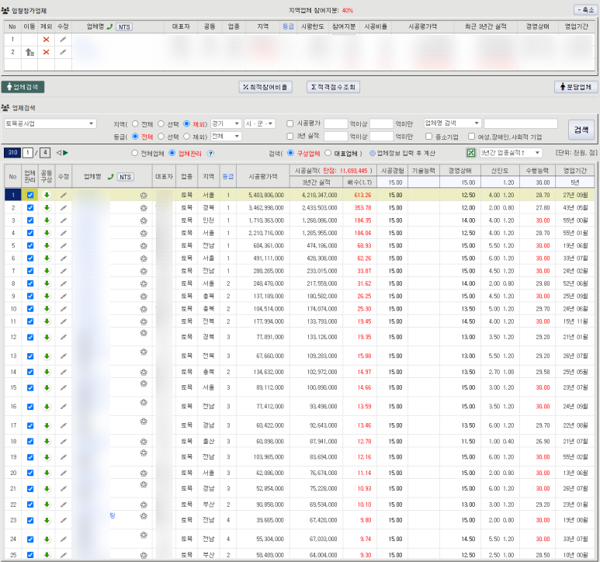Click the red X exclude icon in participant row 2
This screenshot has width=600, height=562.
point(47,52)
